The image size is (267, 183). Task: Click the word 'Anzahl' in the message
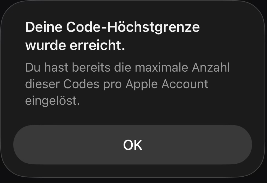(x=211, y=67)
